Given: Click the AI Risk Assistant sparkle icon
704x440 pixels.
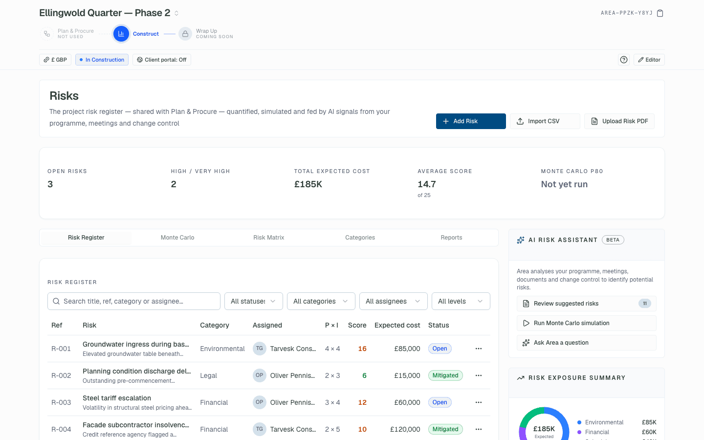Looking at the screenshot, I should pos(521,240).
